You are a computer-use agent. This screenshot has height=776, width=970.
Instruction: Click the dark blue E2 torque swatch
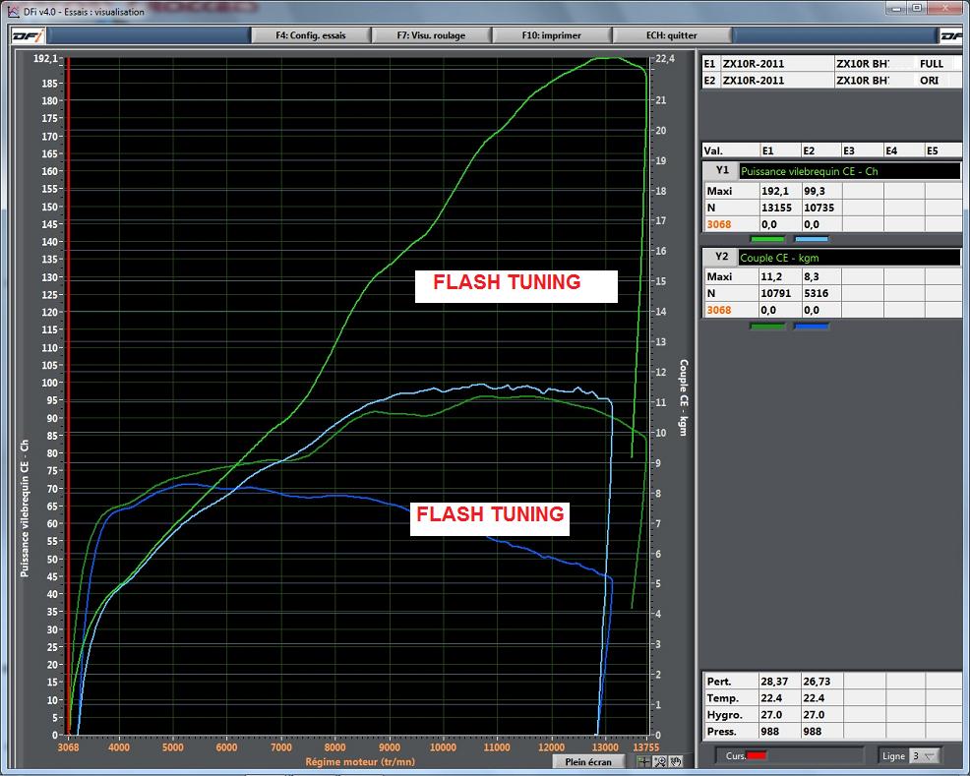coord(811,326)
